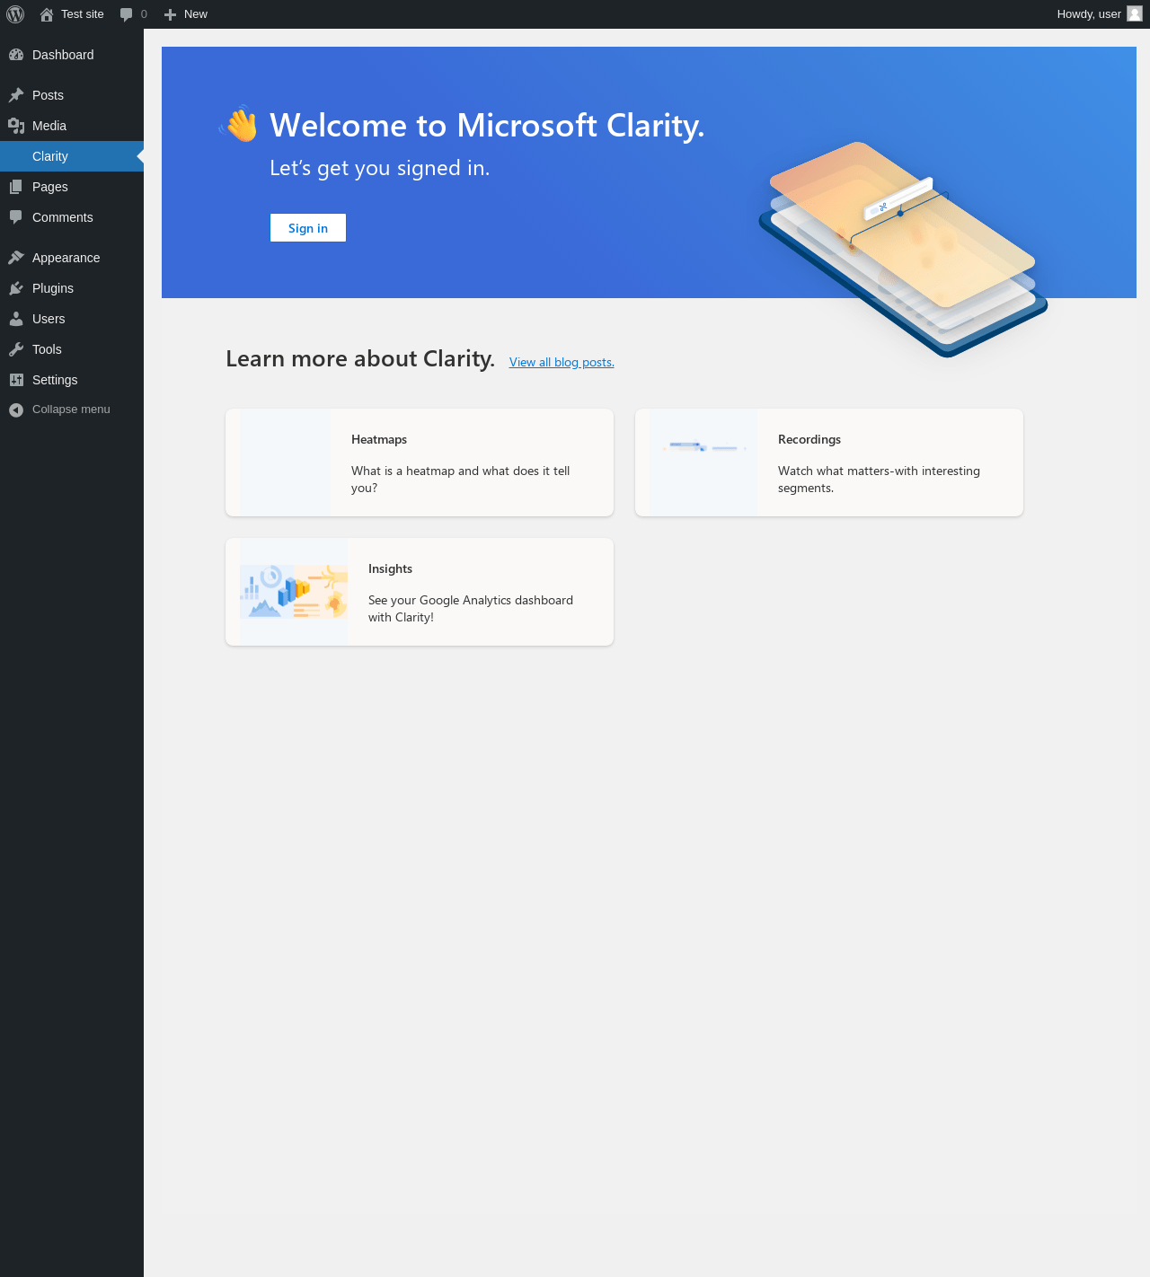Open the Insights card title
The width and height of the screenshot is (1150, 1277).
[x=390, y=568]
